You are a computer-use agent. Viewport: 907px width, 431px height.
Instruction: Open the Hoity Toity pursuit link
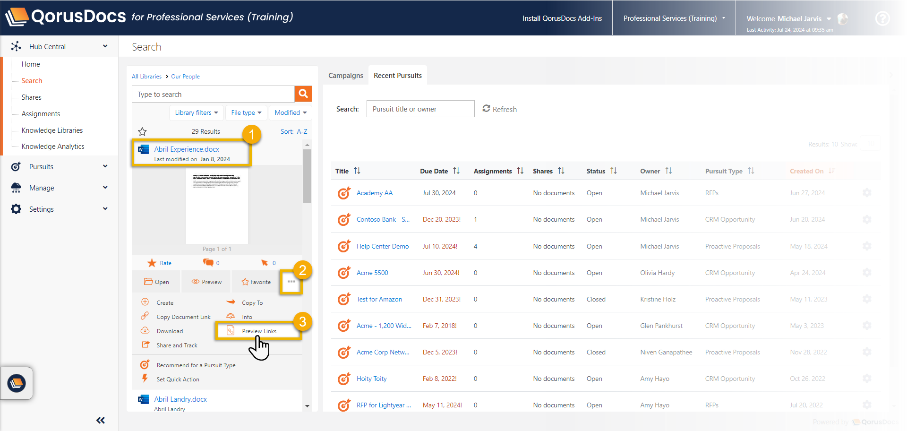pyautogui.click(x=371, y=379)
